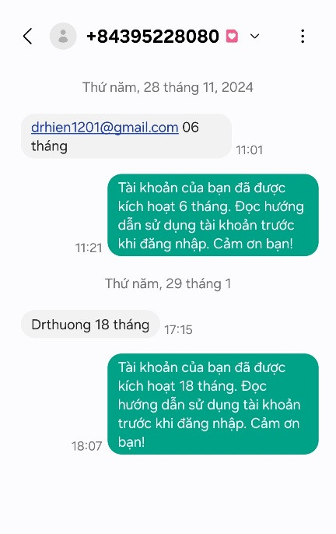The width and height of the screenshot is (336, 534).
Task: Select the sent "kích hoạt 18 tháng" message
Action: pyautogui.click(x=213, y=404)
